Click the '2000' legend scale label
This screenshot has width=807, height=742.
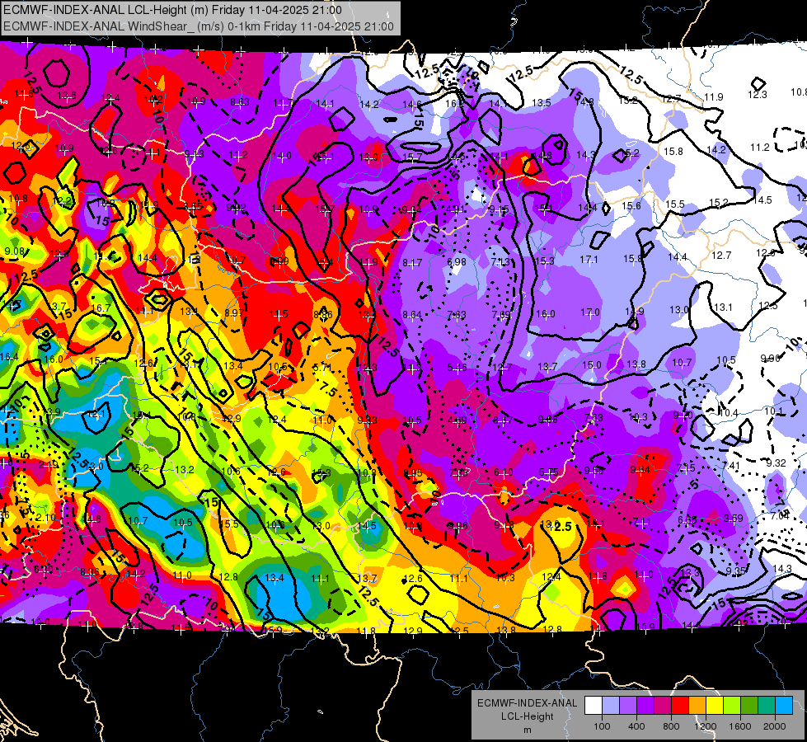point(775,726)
